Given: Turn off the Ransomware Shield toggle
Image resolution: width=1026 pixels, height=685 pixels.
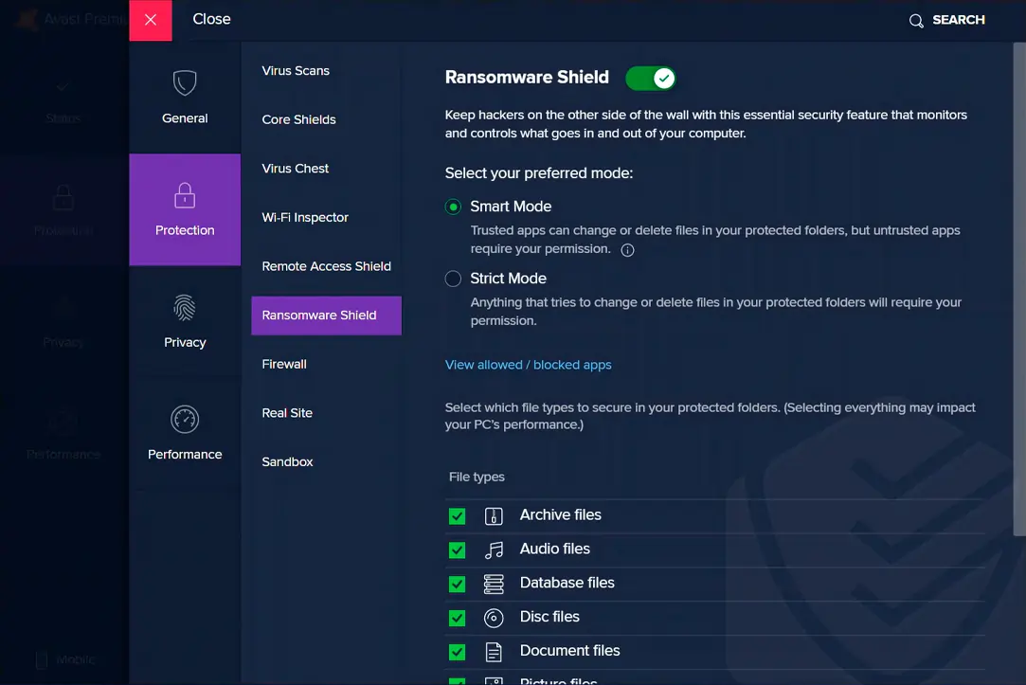Looking at the screenshot, I should click(x=651, y=79).
